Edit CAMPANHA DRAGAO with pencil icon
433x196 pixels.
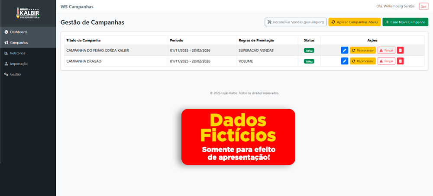tap(345, 61)
